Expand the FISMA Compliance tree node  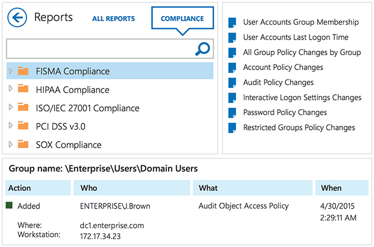pos(11,71)
